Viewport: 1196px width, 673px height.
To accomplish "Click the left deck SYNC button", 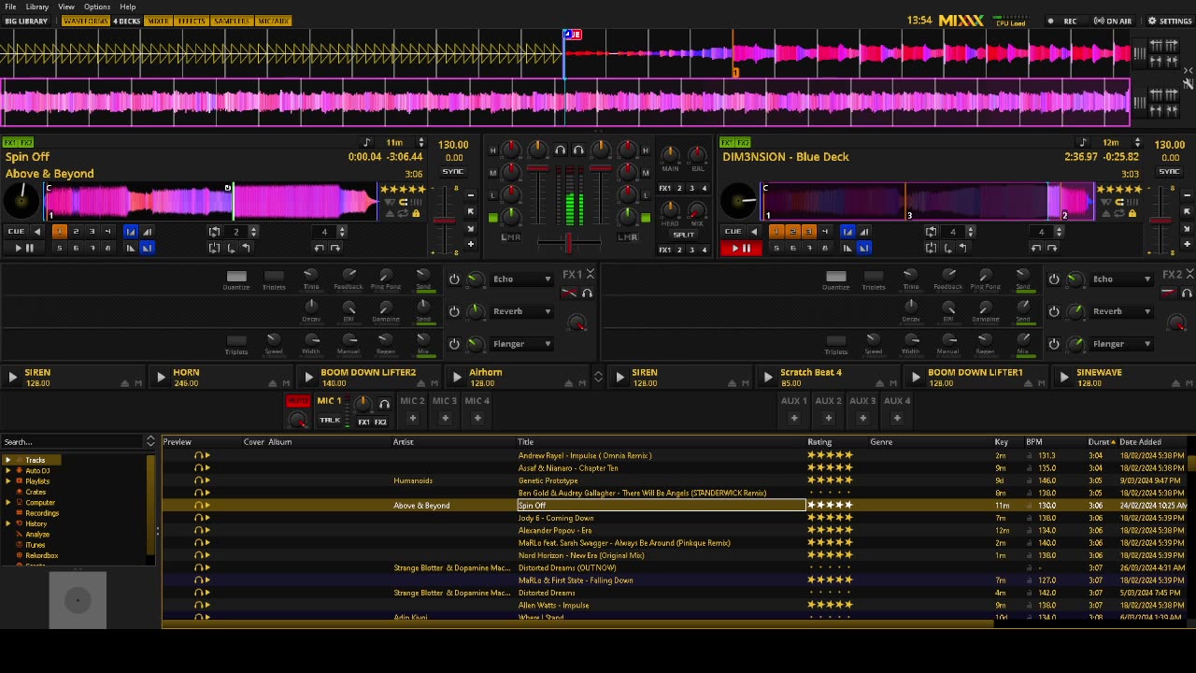I will click(453, 172).
